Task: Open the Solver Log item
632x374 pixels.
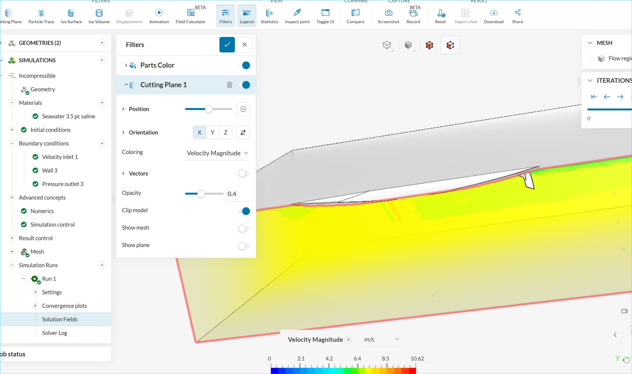Action: (55, 333)
